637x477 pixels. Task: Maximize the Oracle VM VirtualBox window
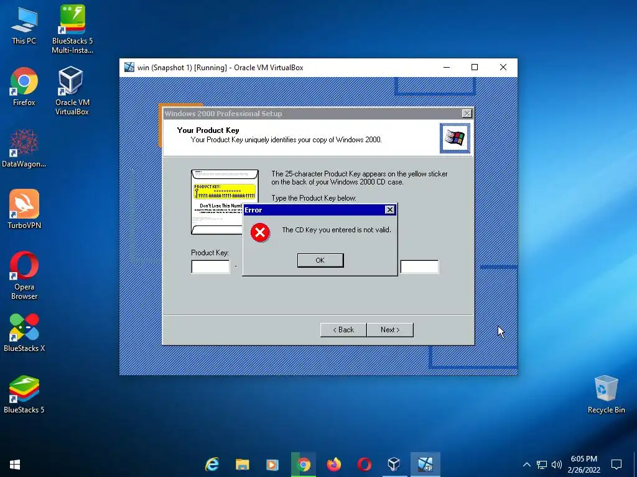point(475,67)
